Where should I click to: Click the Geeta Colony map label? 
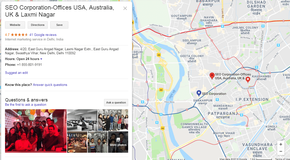click(x=192, y=59)
